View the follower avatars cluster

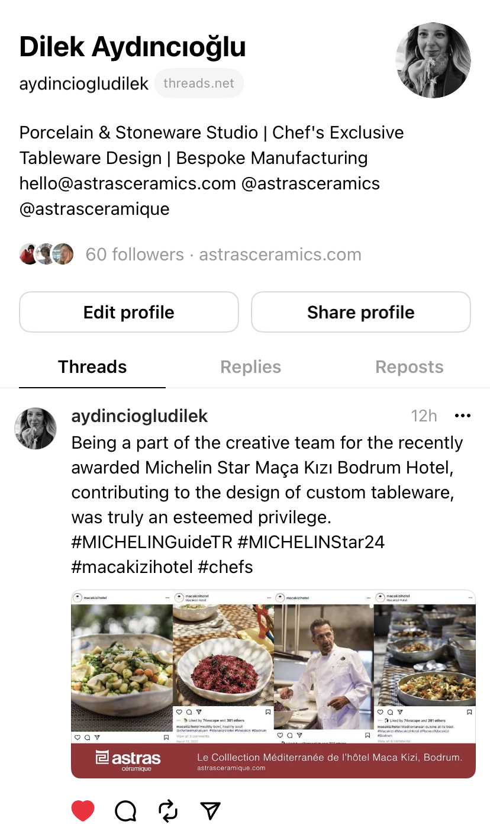tap(46, 255)
